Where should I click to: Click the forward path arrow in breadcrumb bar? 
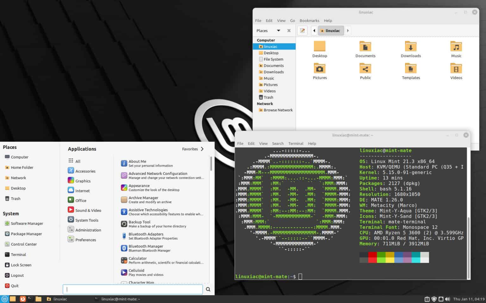(347, 30)
